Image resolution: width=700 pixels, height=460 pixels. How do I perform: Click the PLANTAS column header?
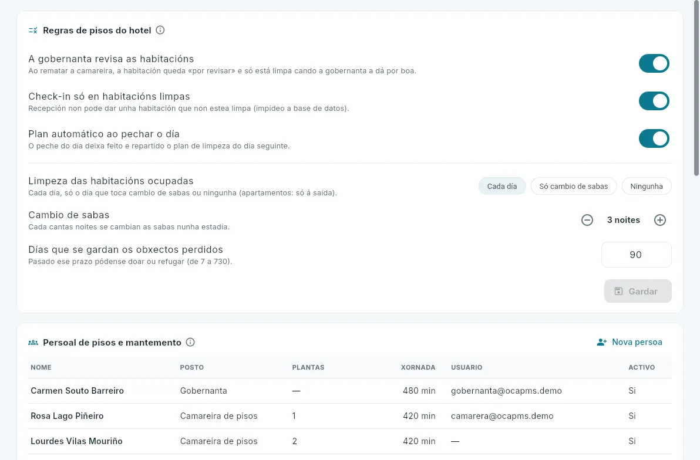(308, 367)
